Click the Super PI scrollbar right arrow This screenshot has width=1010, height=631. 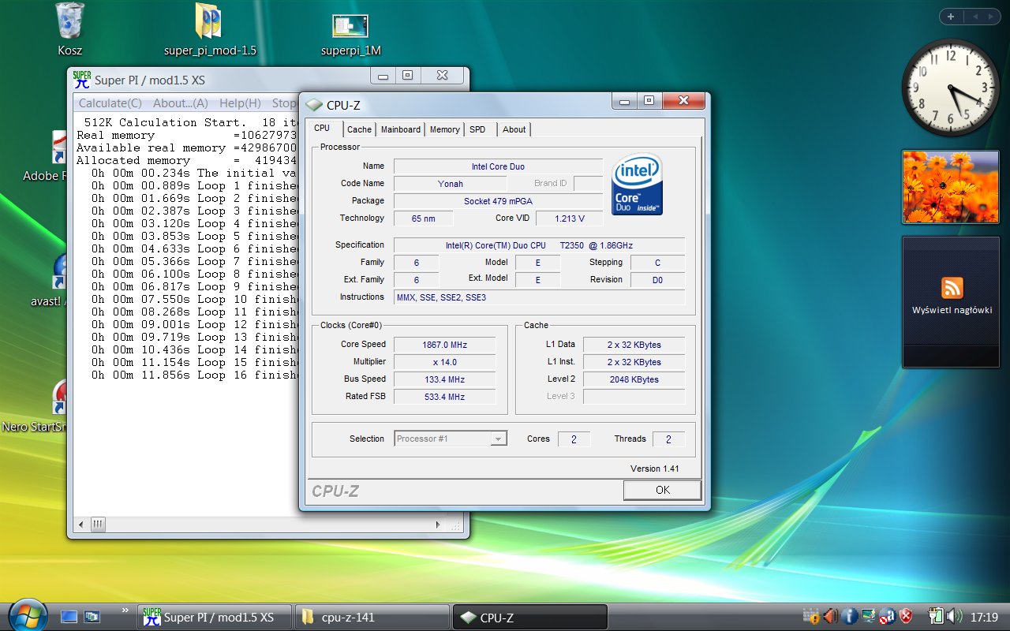(439, 524)
